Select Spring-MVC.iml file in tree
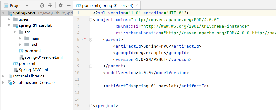Image resolution: width=276 pixels, height=110 pixels. pyautogui.click(x=30, y=70)
